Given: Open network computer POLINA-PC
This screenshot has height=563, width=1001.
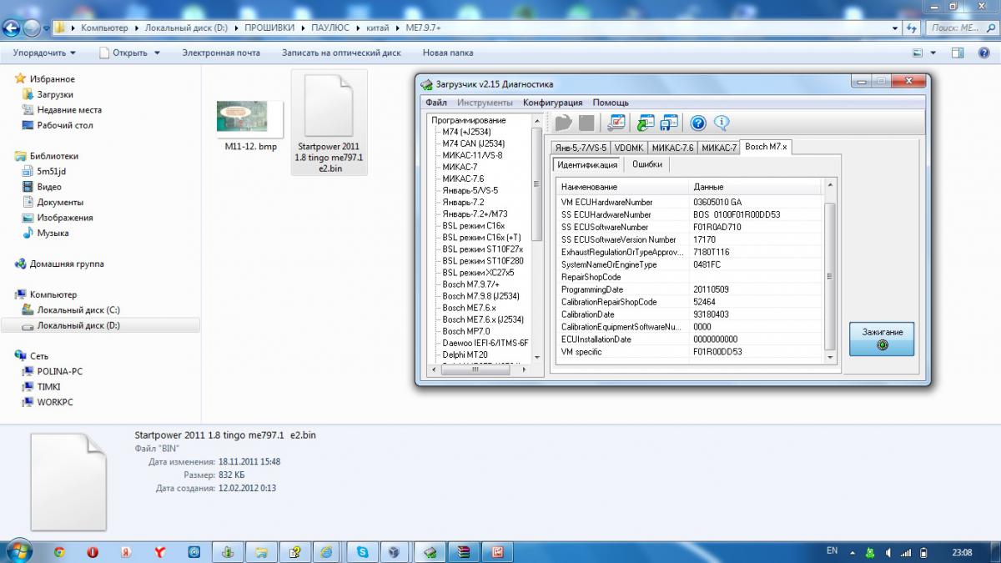Looking at the screenshot, I should point(60,371).
